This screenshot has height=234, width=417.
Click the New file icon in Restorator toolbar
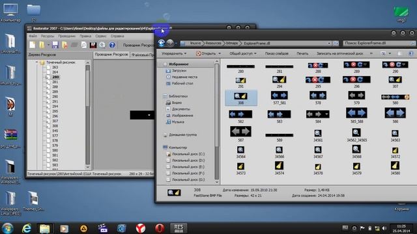tap(32, 45)
